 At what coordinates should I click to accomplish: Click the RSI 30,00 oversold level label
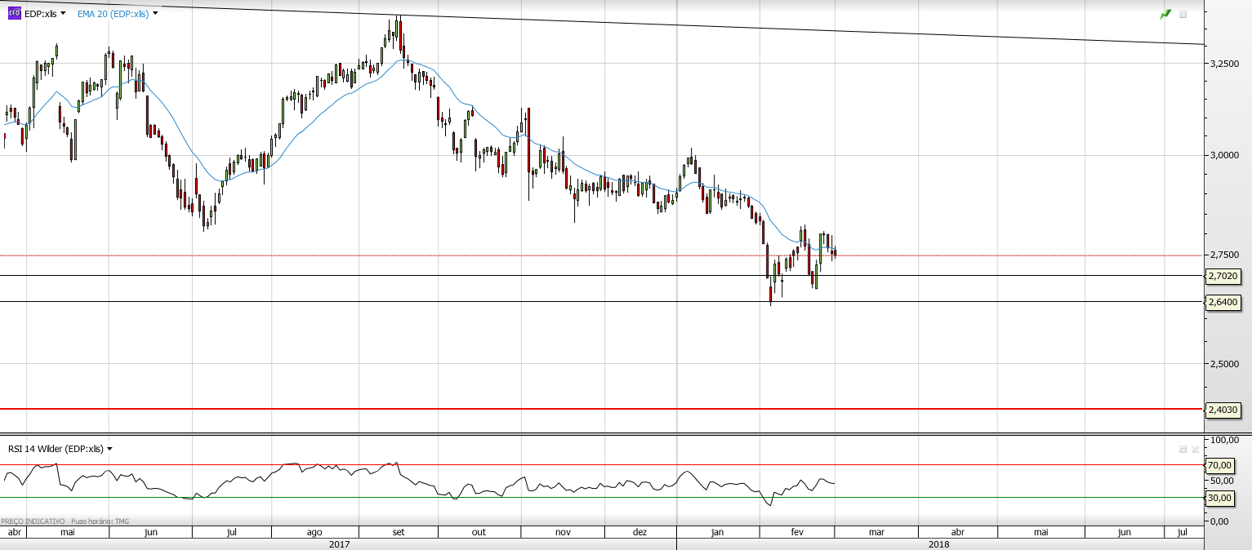click(1219, 498)
